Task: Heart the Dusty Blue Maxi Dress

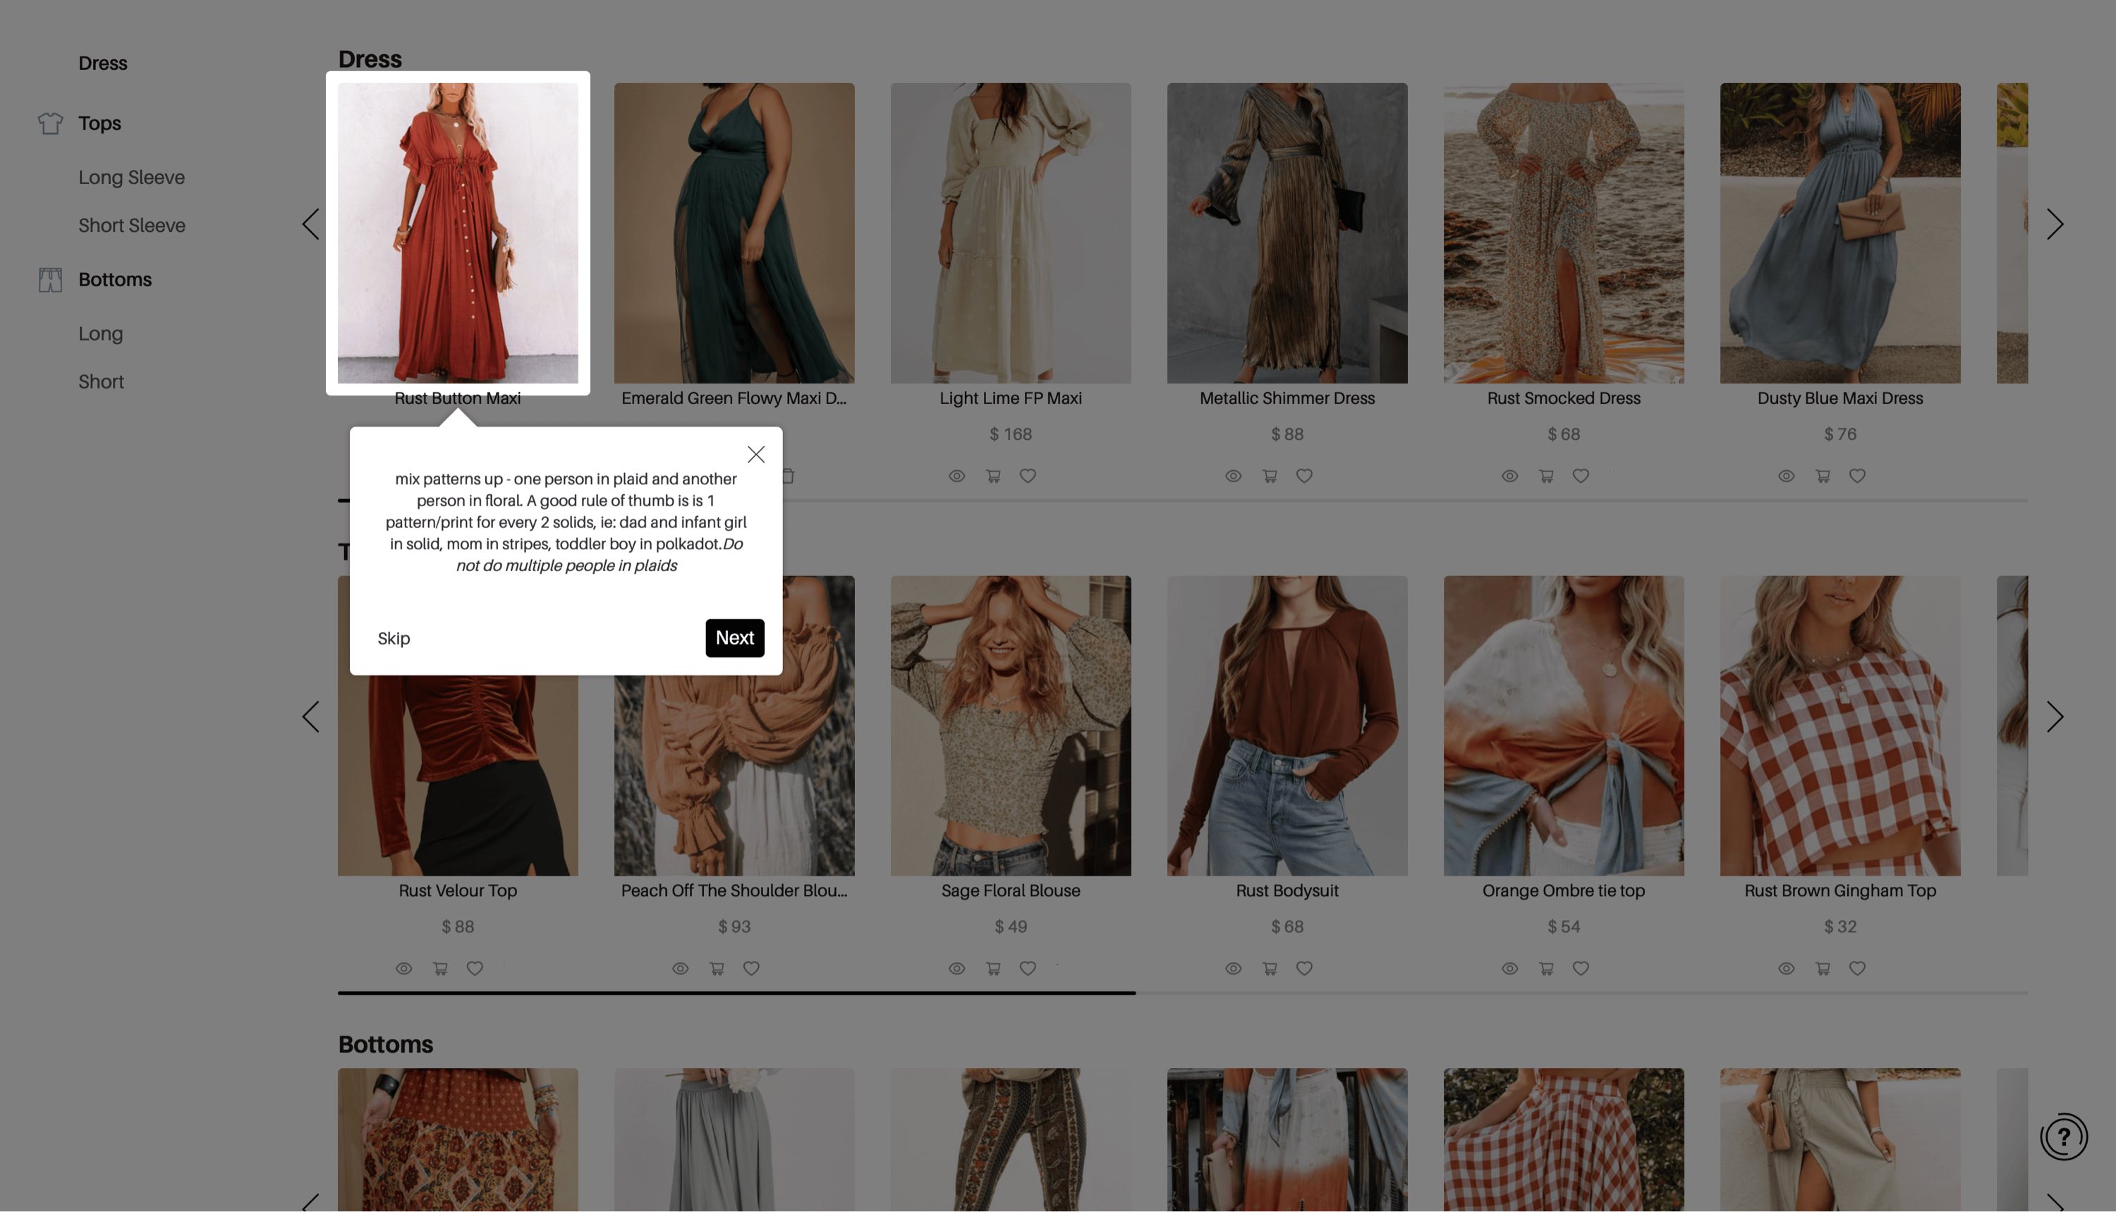Action: point(1857,476)
